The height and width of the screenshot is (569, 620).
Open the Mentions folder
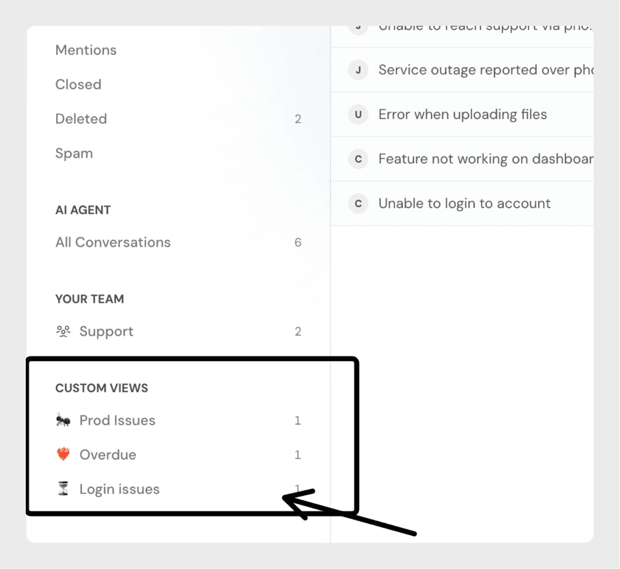(x=86, y=50)
